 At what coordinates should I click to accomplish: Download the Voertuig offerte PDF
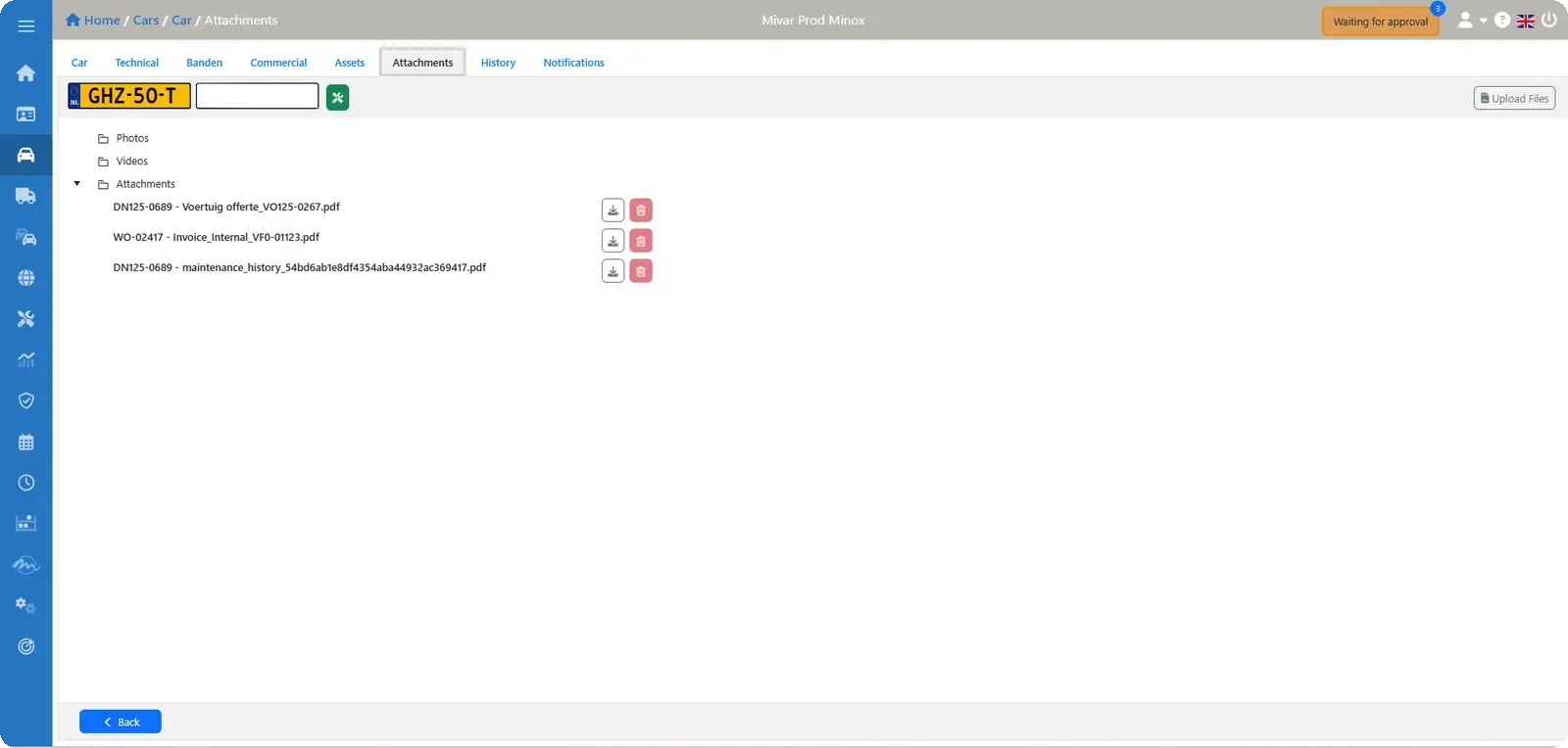612,210
